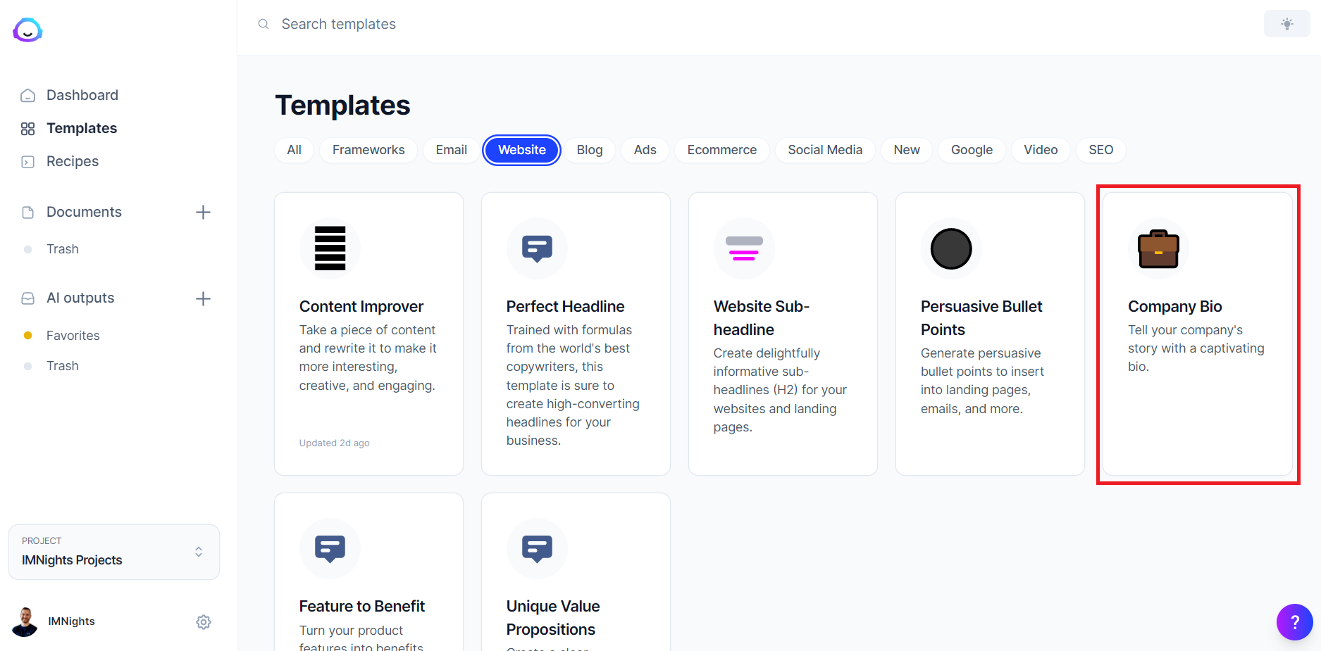Add new AI output with plus icon
1321x651 pixels.
tap(203, 298)
